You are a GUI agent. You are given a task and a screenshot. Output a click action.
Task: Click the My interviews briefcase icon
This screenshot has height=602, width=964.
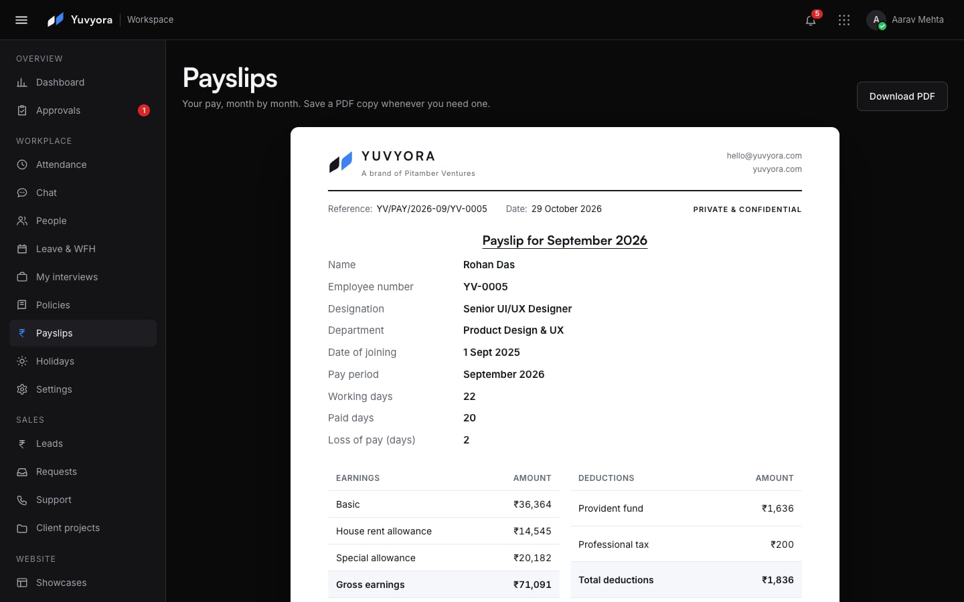click(x=22, y=277)
